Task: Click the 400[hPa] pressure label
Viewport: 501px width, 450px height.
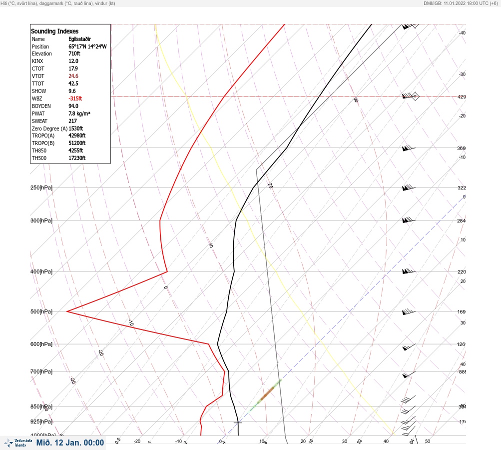Action: coord(41,271)
